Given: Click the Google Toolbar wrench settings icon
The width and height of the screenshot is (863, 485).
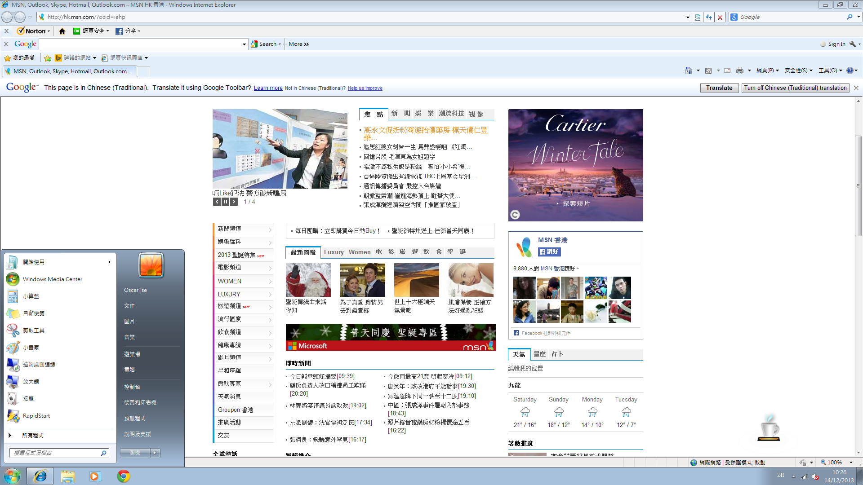Looking at the screenshot, I should [x=852, y=44].
